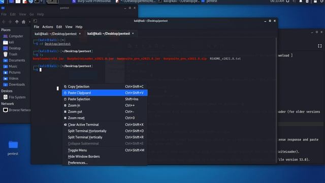Click the clock in top panel

coord(277,1)
